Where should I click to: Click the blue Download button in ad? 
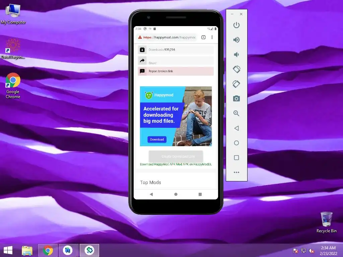point(157,140)
